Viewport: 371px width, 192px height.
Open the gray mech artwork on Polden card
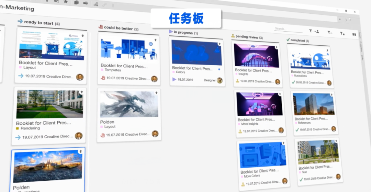click(129, 104)
